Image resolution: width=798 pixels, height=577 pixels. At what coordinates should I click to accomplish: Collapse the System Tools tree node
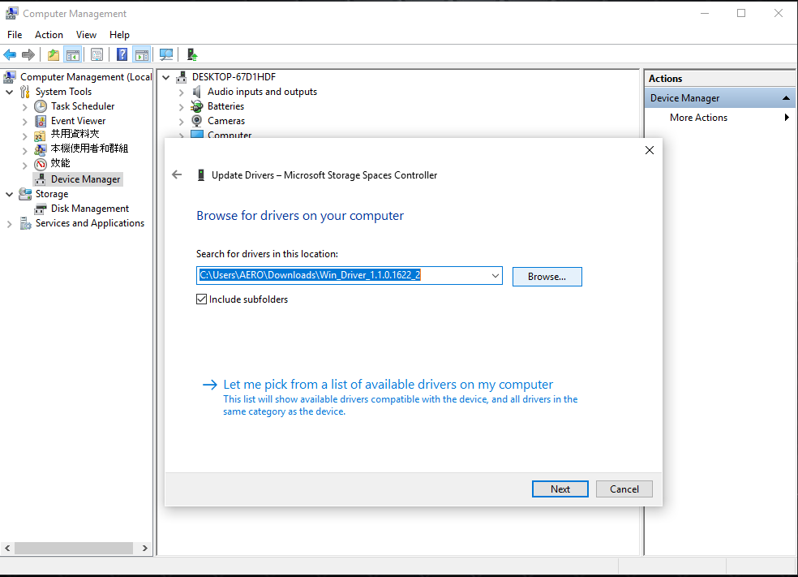(x=10, y=92)
